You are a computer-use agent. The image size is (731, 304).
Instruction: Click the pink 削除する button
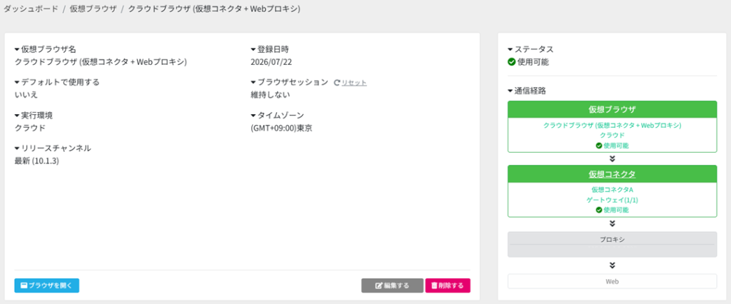(448, 285)
